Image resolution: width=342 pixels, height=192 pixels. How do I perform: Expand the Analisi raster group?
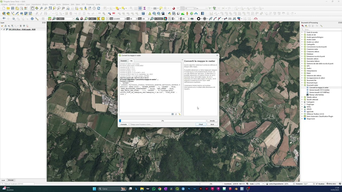coord(302,39)
